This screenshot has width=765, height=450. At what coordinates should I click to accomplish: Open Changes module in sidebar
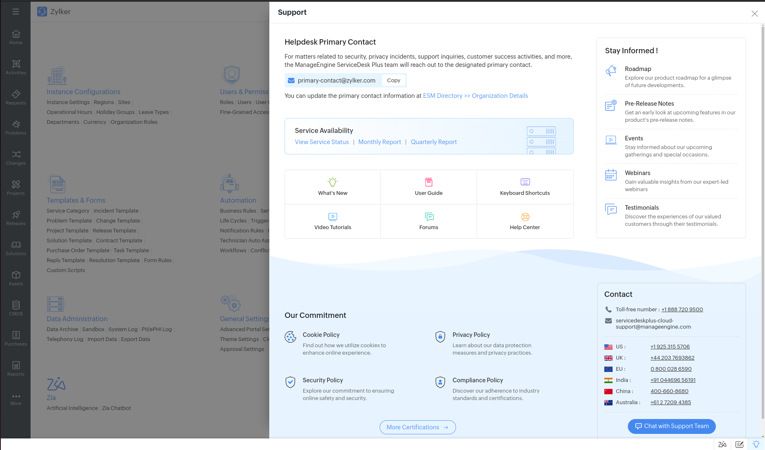[16, 158]
